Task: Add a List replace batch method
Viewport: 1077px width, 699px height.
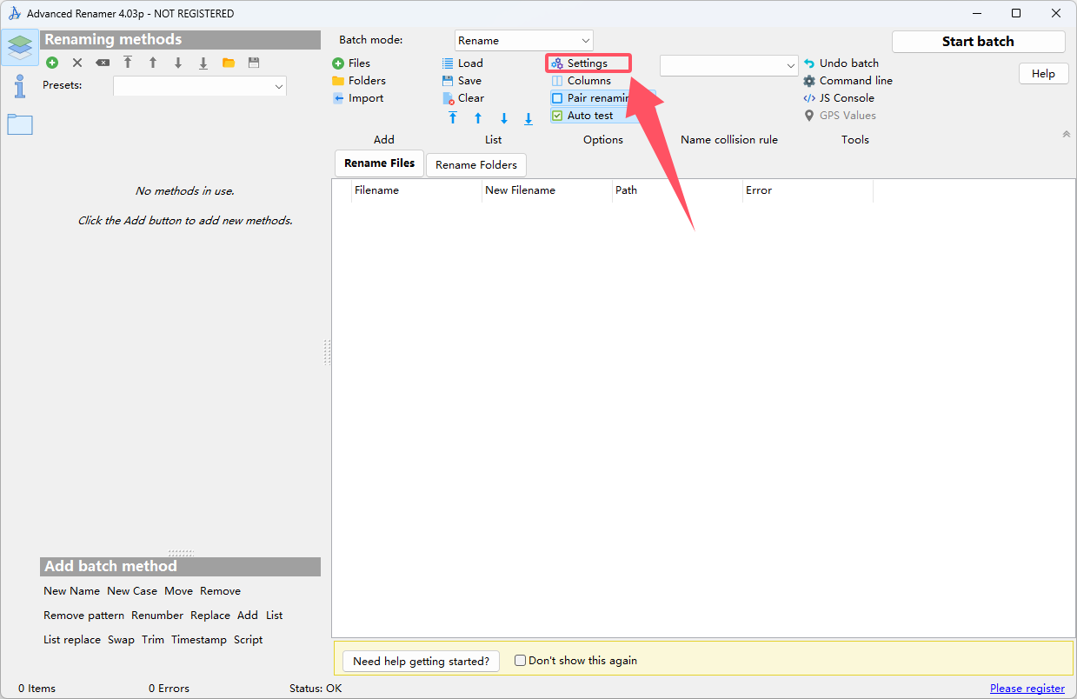Action: (72, 640)
